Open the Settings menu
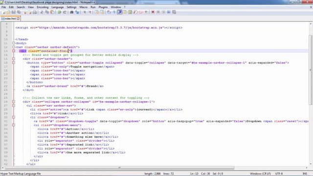This screenshot has height=176, width=313. tap(71, 7)
